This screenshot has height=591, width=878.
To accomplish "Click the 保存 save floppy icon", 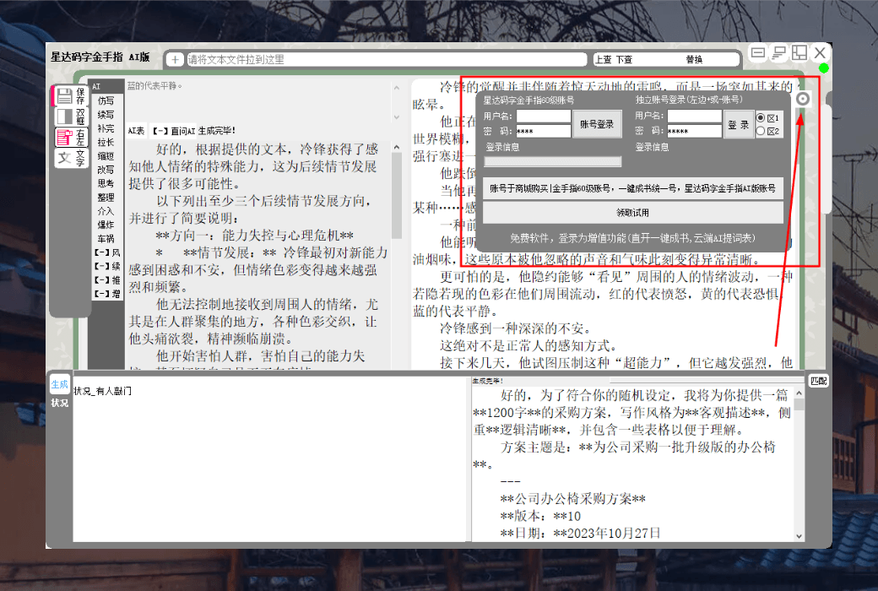I will 65,95.
